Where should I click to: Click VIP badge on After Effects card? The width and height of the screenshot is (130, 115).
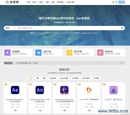[6, 84]
